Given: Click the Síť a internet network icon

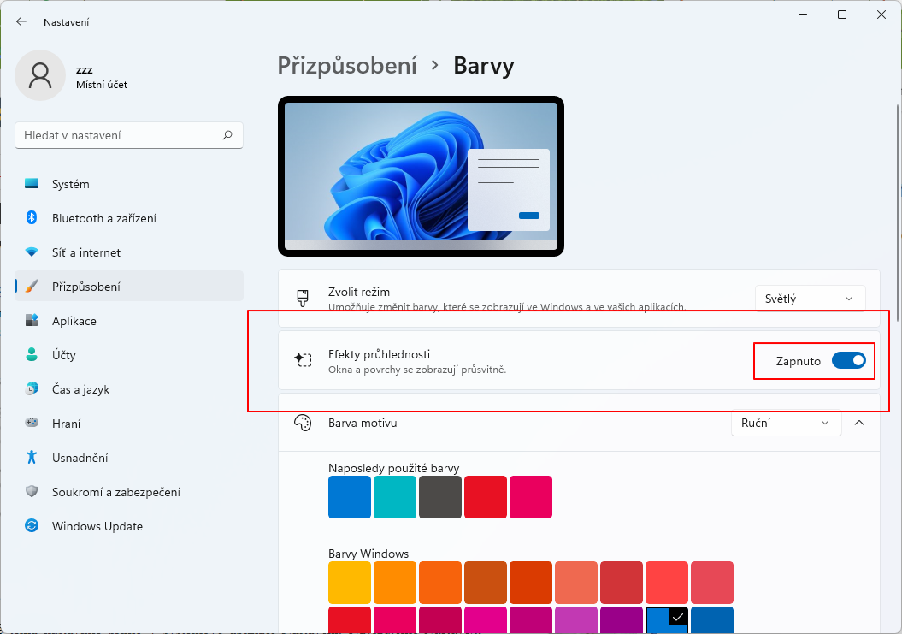Looking at the screenshot, I should 31,252.
